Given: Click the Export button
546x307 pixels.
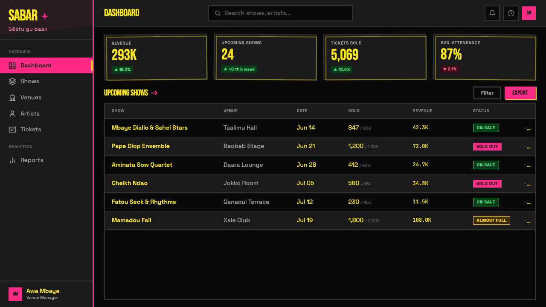Looking at the screenshot, I should point(520,93).
